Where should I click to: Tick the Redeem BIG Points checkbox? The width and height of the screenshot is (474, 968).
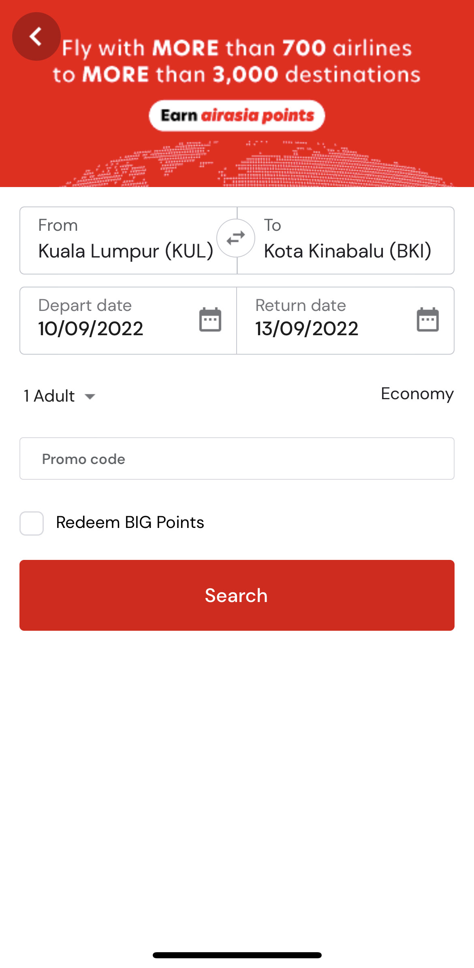click(32, 523)
